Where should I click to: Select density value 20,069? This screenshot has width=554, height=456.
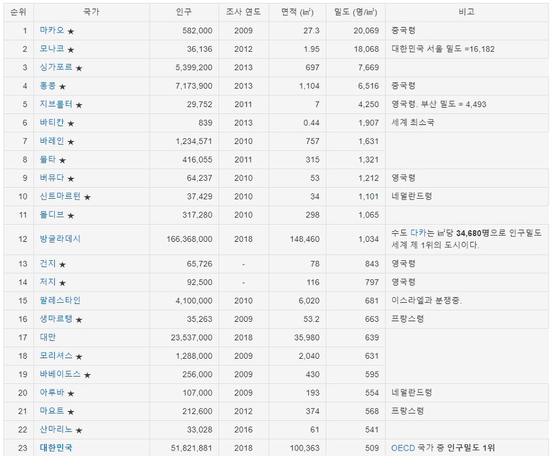tap(366, 31)
